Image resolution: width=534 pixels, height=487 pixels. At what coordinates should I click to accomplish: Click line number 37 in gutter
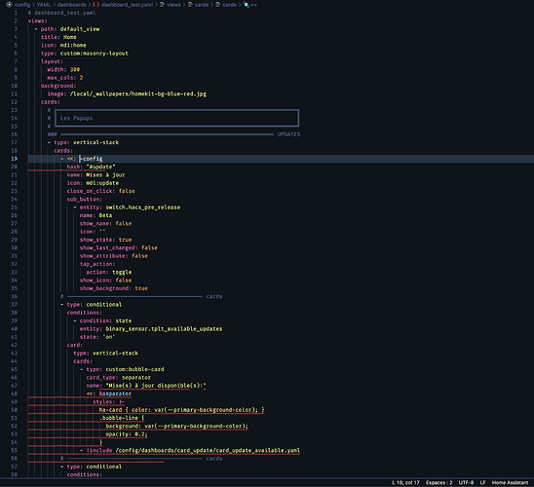click(15, 305)
